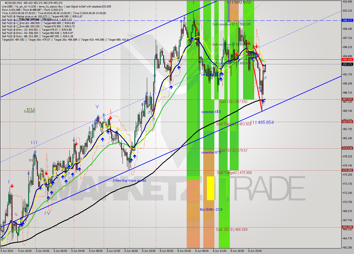Click the red 466.589 axis tag
This screenshot has height=254, width=354.
coord(347,227)
